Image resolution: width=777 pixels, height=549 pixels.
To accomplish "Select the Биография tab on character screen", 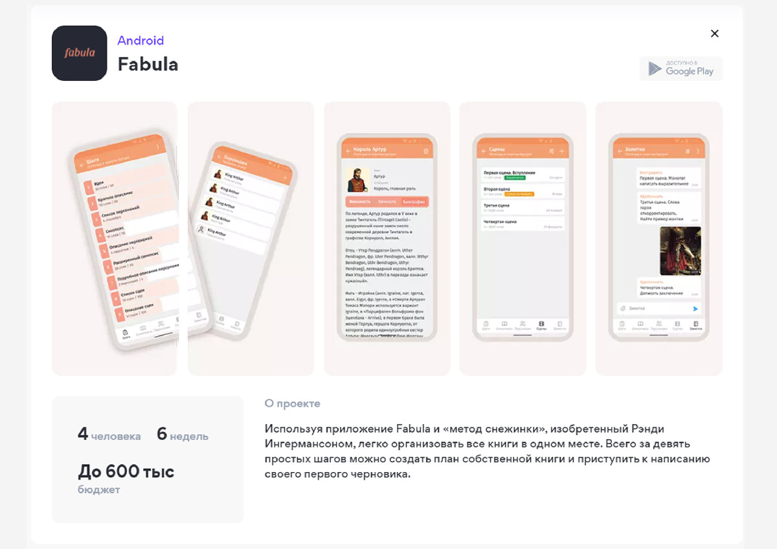I will 414,202.
